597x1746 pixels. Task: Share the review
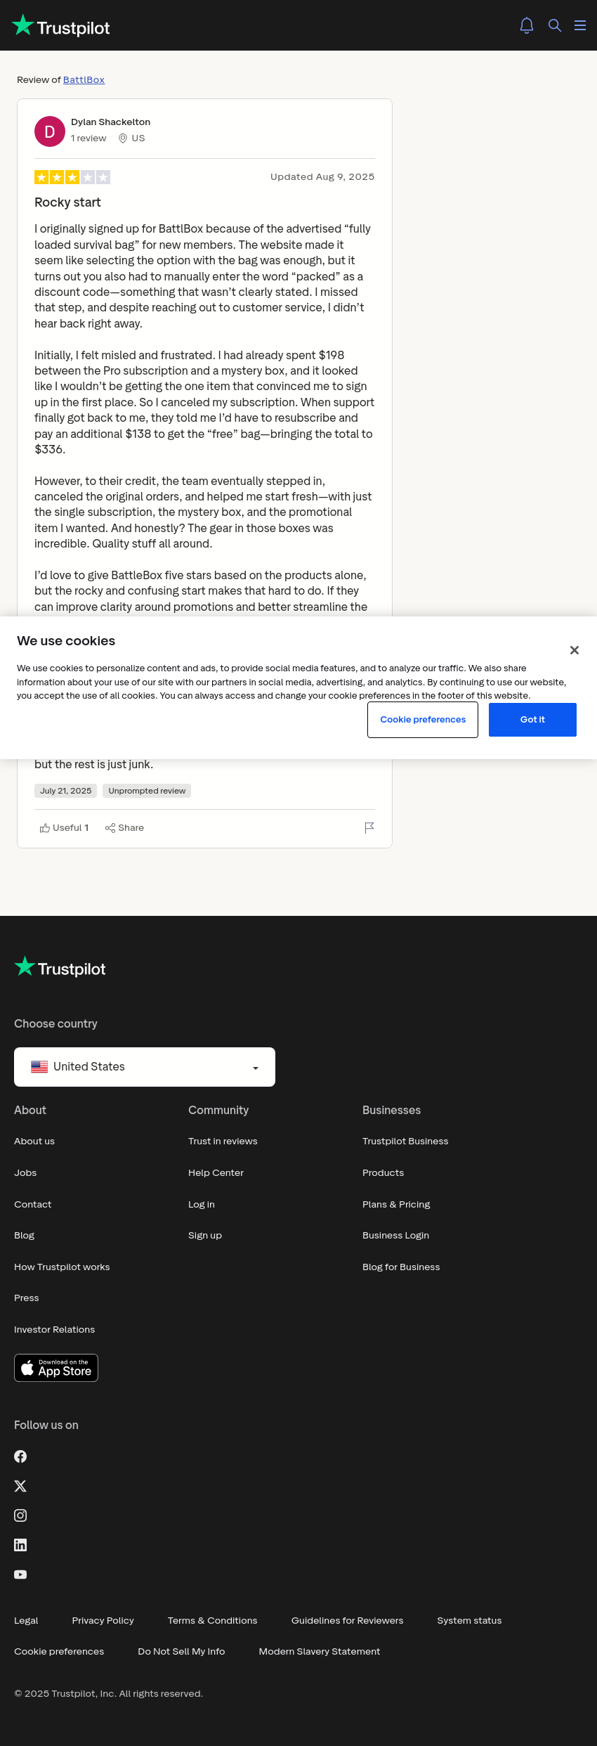pos(124,828)
